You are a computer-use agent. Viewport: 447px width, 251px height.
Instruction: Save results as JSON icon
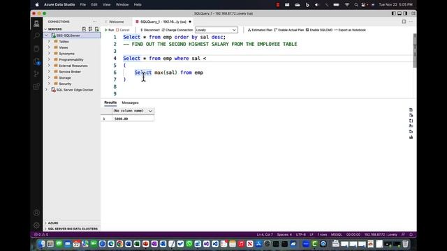click(411, 121)
